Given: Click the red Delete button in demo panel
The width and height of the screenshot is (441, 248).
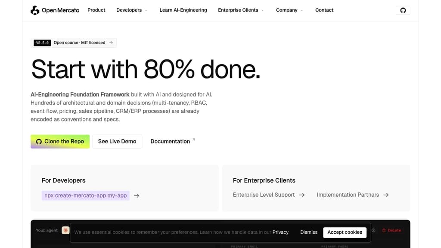Looking at the screenshot, I should 391,230.
